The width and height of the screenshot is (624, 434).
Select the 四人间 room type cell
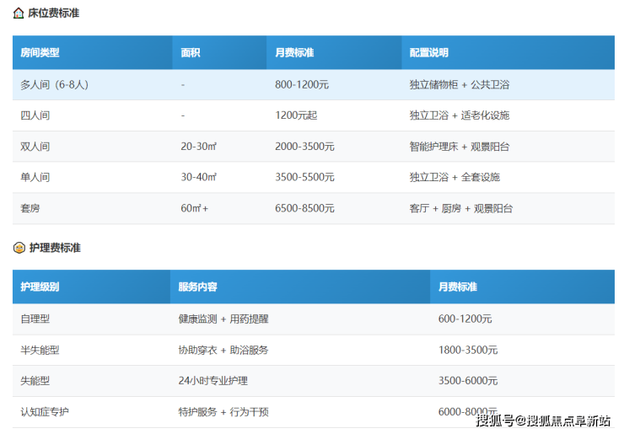[35, 115]
